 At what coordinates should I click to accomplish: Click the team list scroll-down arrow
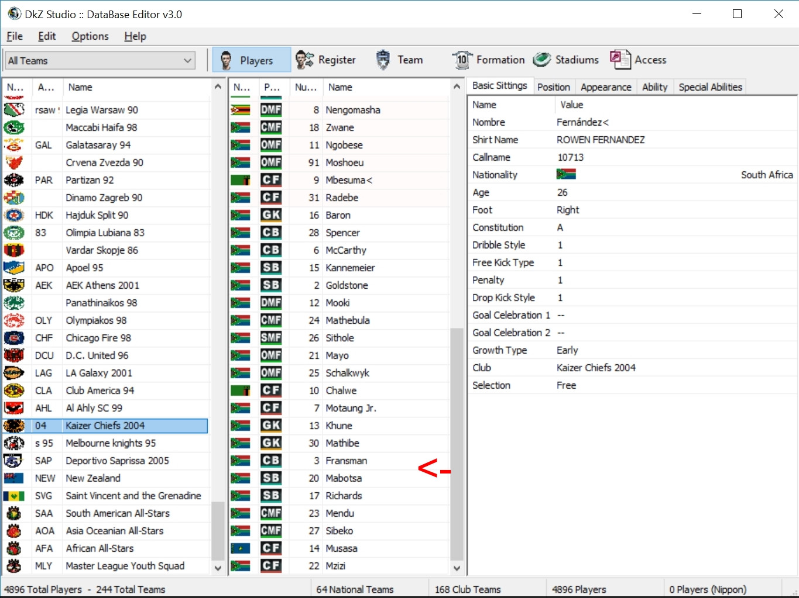click(218, 568)
